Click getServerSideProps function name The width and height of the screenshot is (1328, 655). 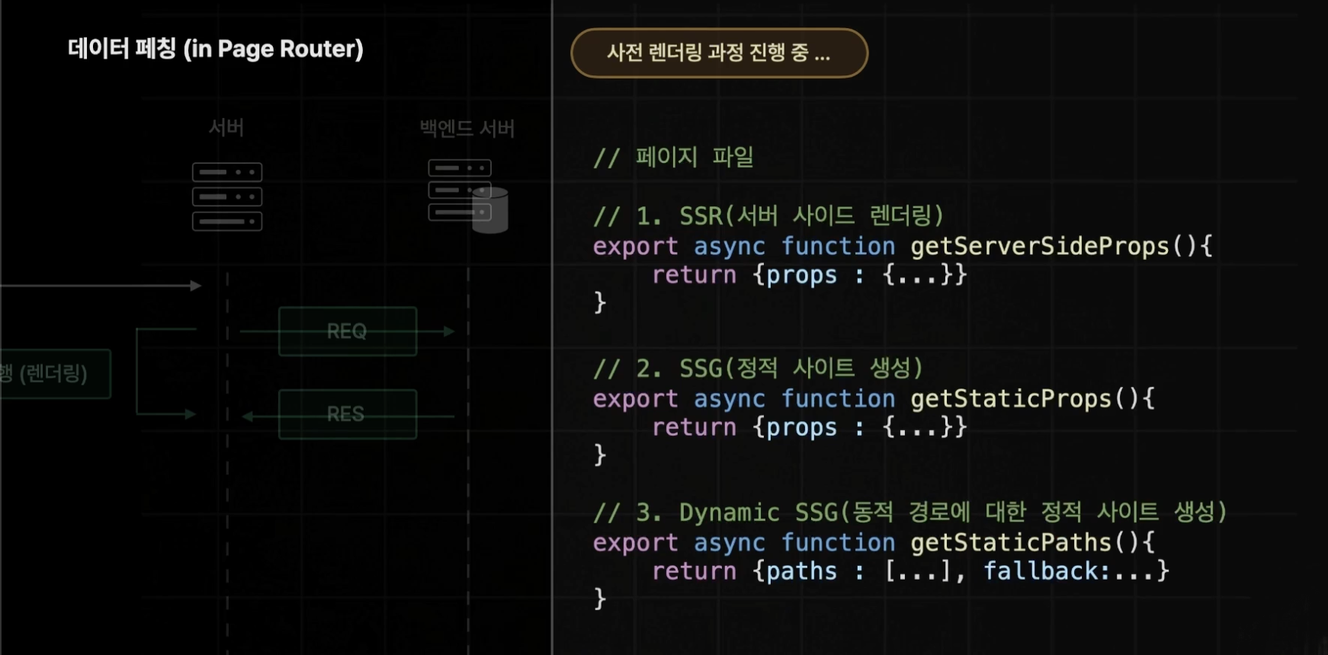(x=1039, y=246)
